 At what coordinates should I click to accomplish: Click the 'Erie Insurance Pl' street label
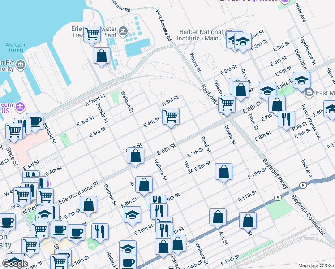(78, 192)
